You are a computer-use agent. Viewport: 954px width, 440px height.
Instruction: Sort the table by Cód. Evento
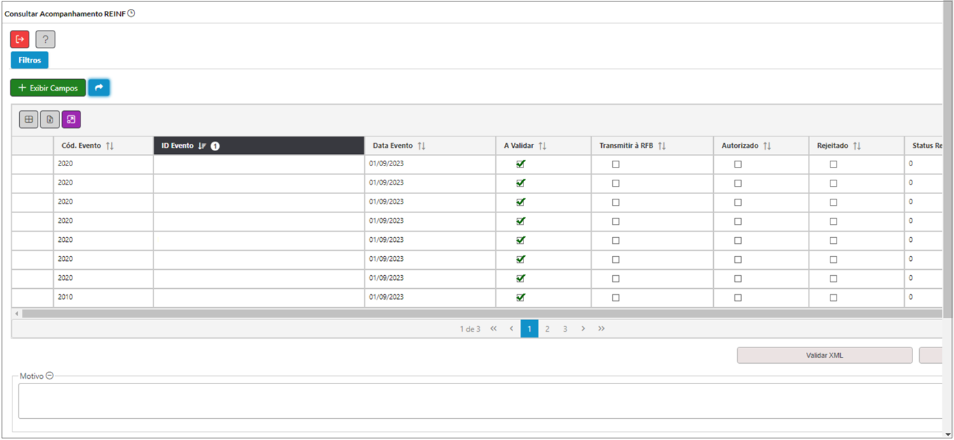[x=110, y=146]
